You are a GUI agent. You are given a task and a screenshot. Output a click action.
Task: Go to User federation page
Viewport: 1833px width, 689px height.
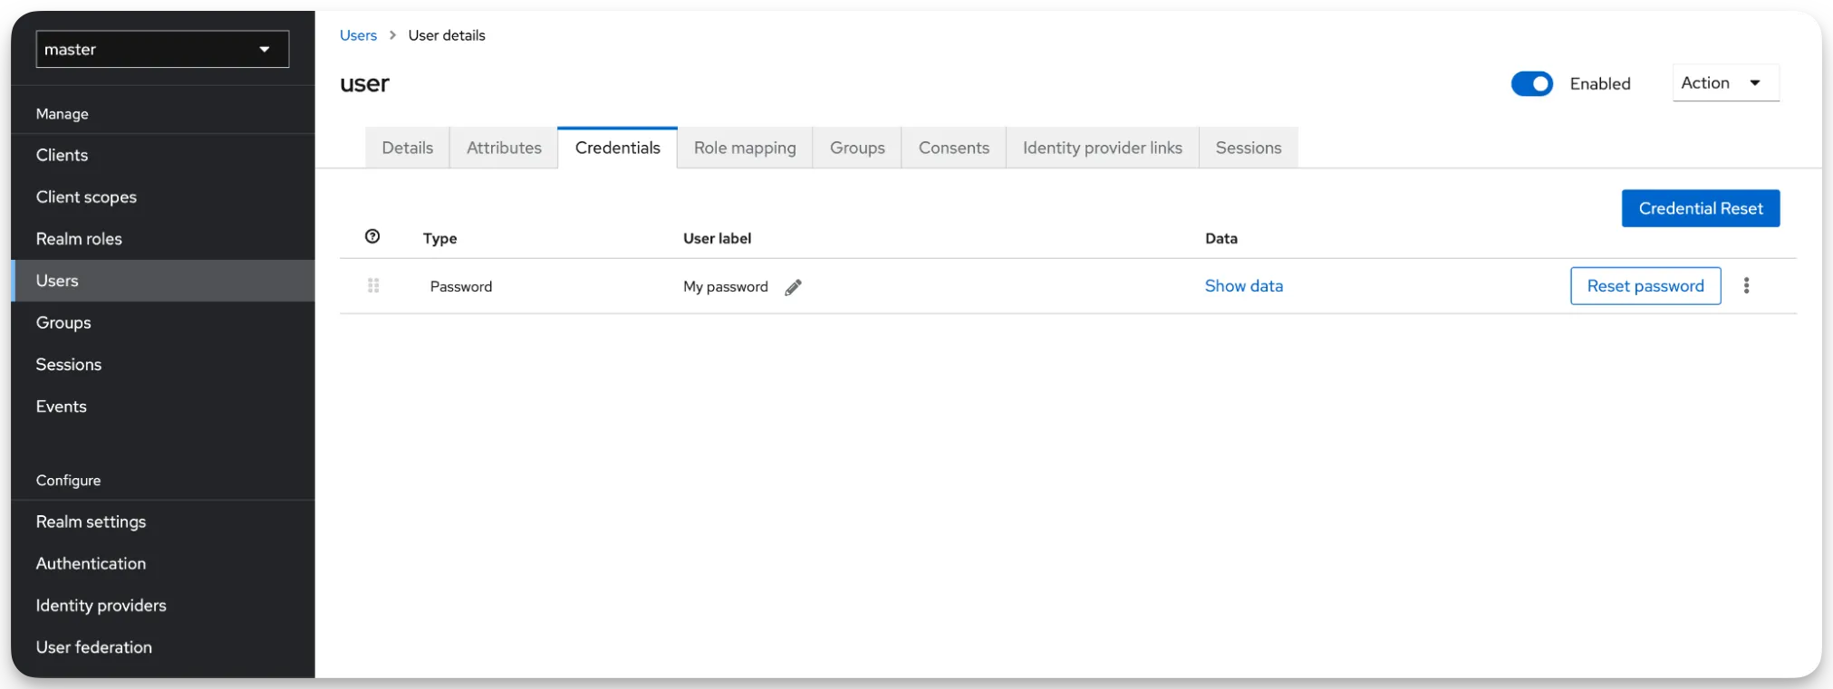click(94, 647)
